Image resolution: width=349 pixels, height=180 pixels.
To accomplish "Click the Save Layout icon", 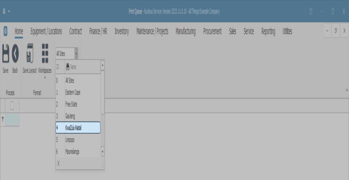I will (x=30, y=53).
